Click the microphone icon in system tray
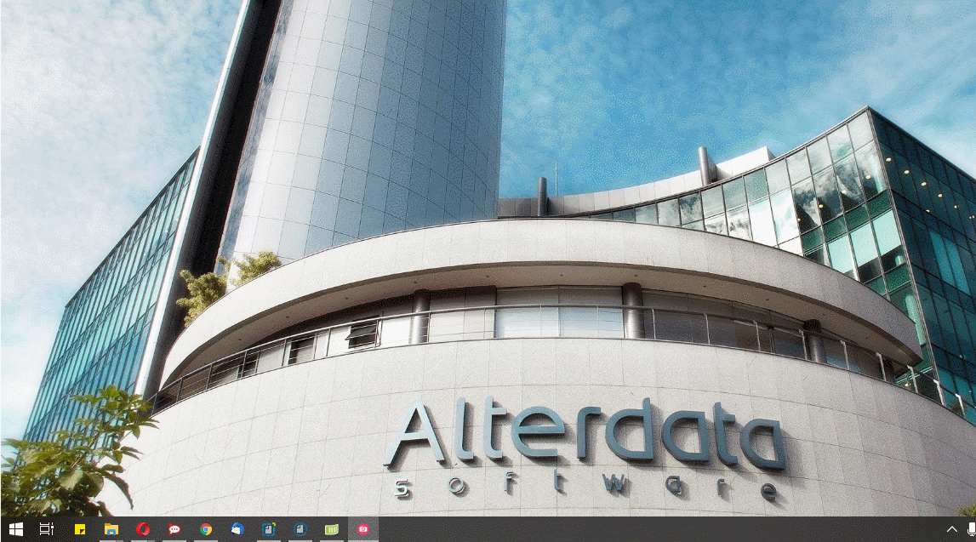The height and width of the screenshot is (542, 976). tap(972, 529)
